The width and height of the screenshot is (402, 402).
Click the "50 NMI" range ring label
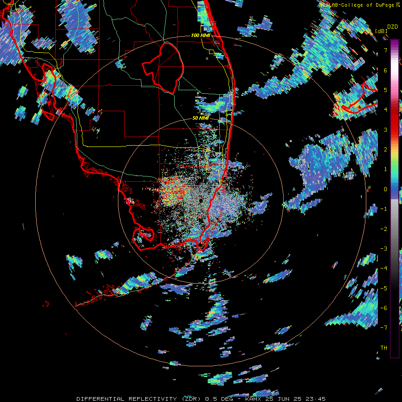201,118
